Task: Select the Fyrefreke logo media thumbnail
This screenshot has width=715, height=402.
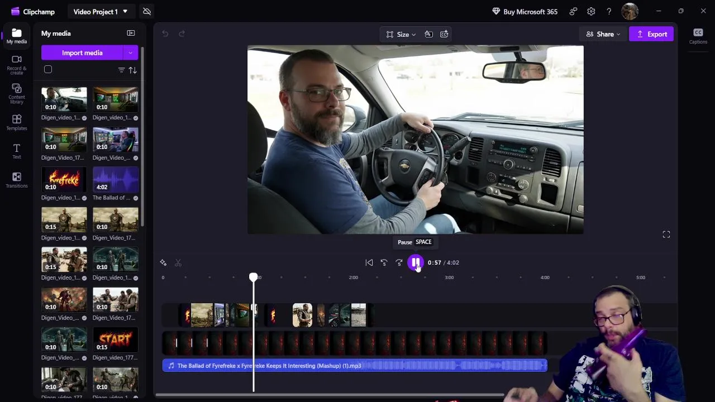Action: (64, 179)
